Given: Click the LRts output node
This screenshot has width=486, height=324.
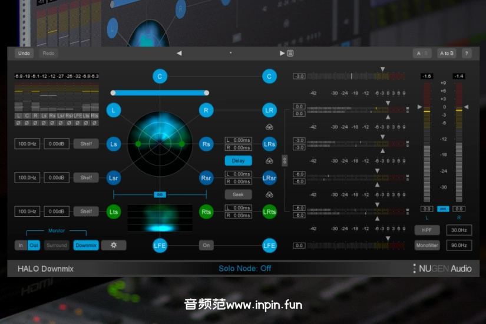Looking at the screenshot, I should coord(269,211).
